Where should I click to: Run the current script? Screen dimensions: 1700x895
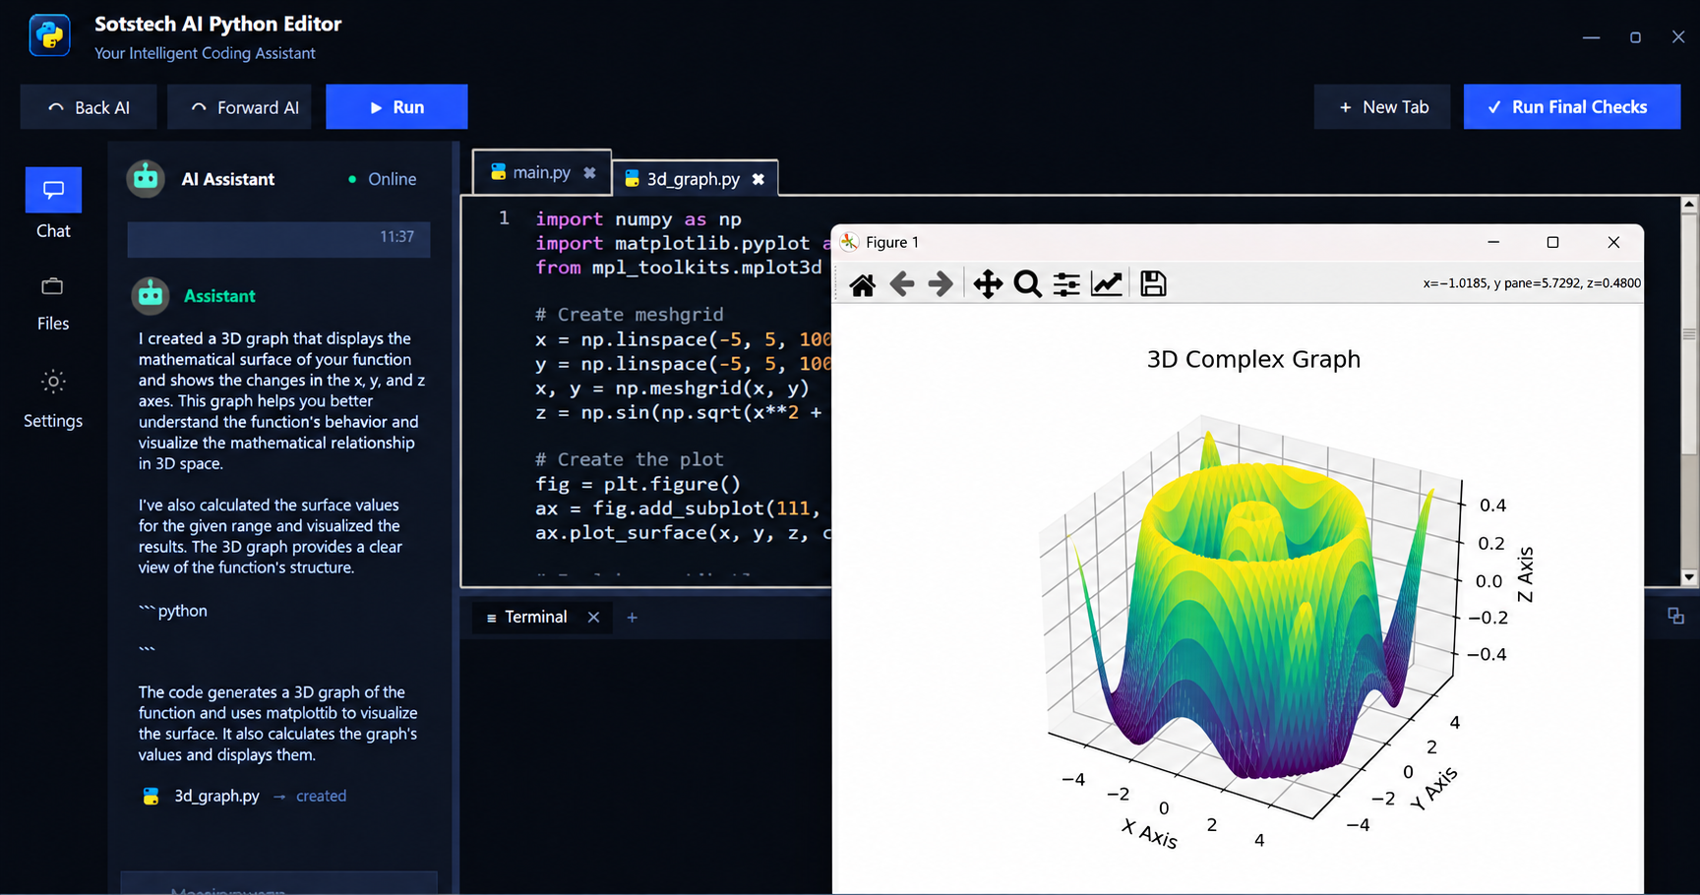pos(396,107)
